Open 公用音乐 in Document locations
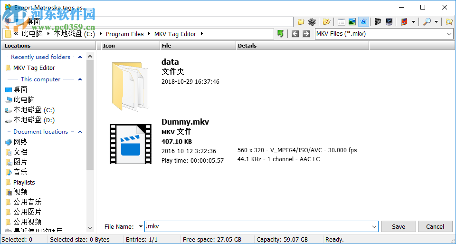 [x=24, y=202]
